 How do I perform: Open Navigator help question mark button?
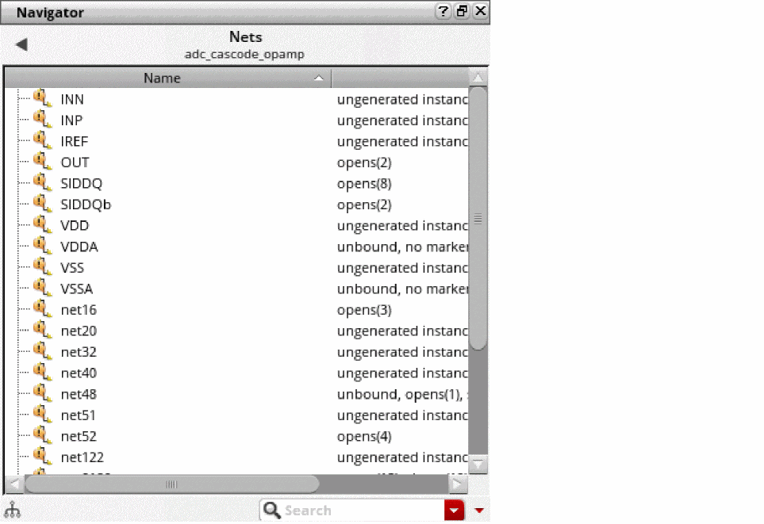(443, 11)
